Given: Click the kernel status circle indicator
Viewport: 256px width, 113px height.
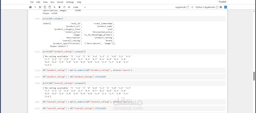Looking at the screenshot, I should [217, 7].
